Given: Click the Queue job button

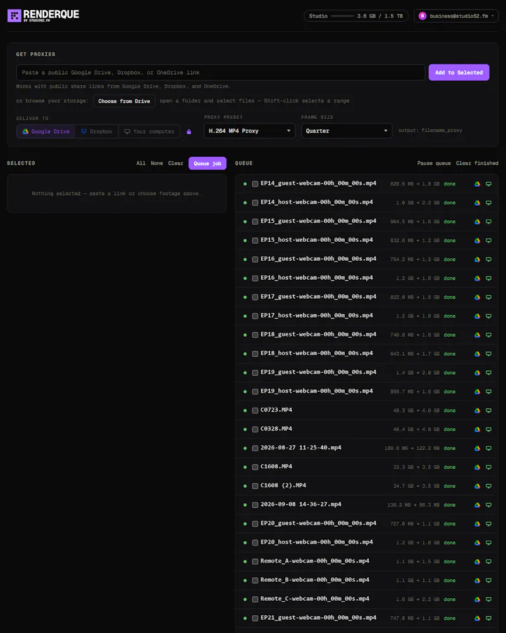Looking at the screenshot, I should pyautogui.click(x=207, y=163).
